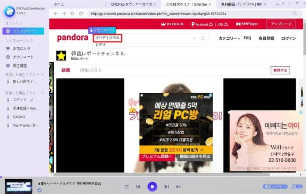
Task: Go back using the browser back arrow
Action: click(56, 14)
